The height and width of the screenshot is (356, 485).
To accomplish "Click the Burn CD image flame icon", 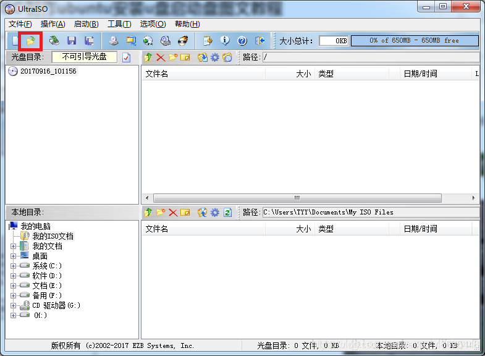I will click(x=183, y=41).
